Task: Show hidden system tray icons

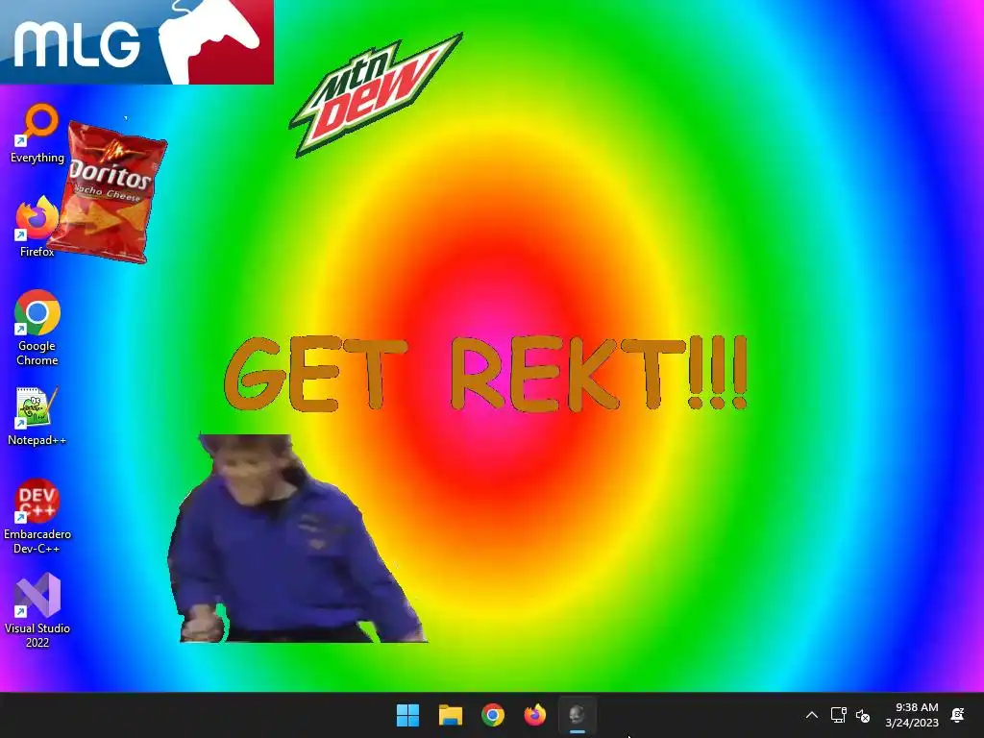Action: (x=811, y=715)
